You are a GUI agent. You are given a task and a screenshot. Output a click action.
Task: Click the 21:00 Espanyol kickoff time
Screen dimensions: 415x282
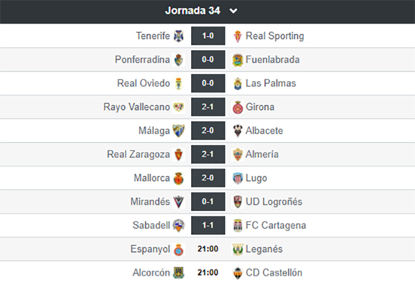[x=207, y=249]
